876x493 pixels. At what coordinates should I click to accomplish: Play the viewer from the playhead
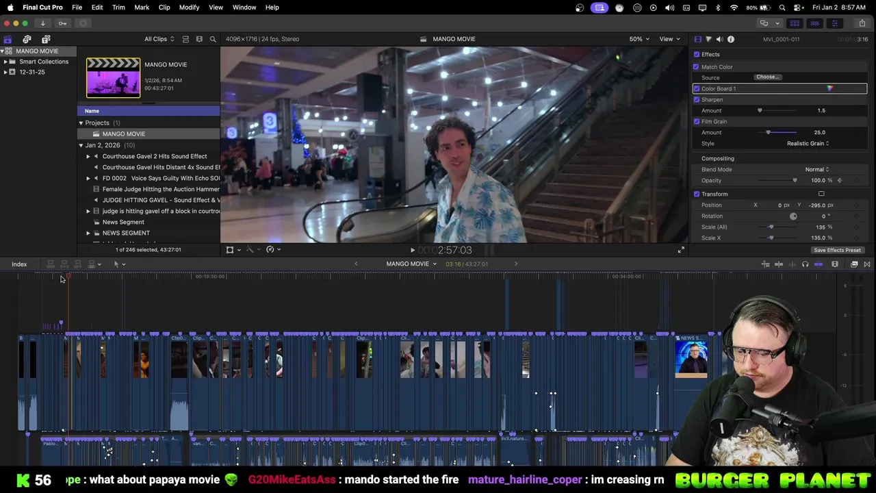pos(412,250)
